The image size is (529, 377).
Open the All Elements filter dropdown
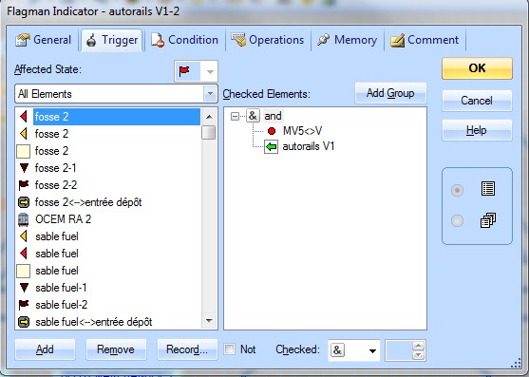[211, 94]
